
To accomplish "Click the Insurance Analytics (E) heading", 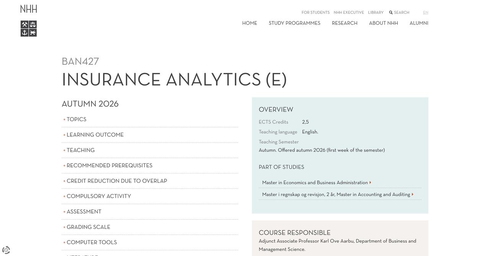I will 174,79.
